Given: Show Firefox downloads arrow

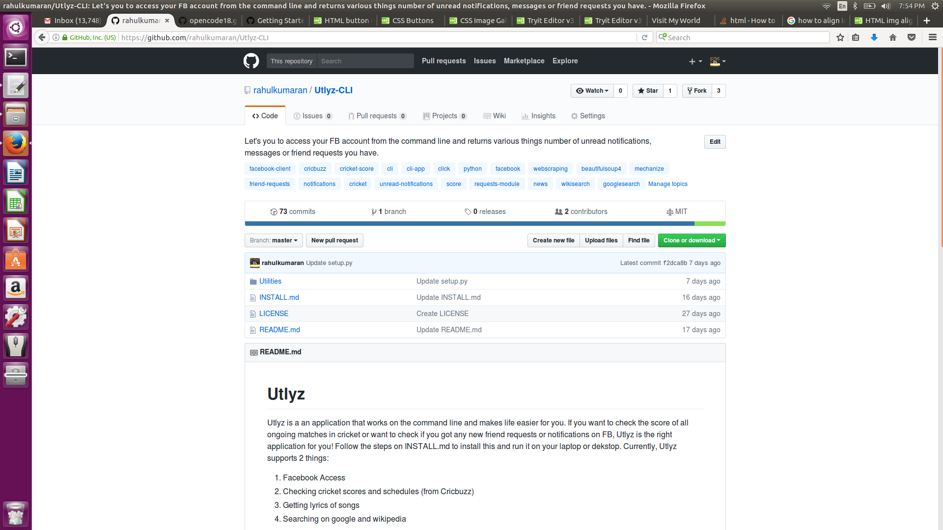Looking at the screenshot, I should 874,37.
